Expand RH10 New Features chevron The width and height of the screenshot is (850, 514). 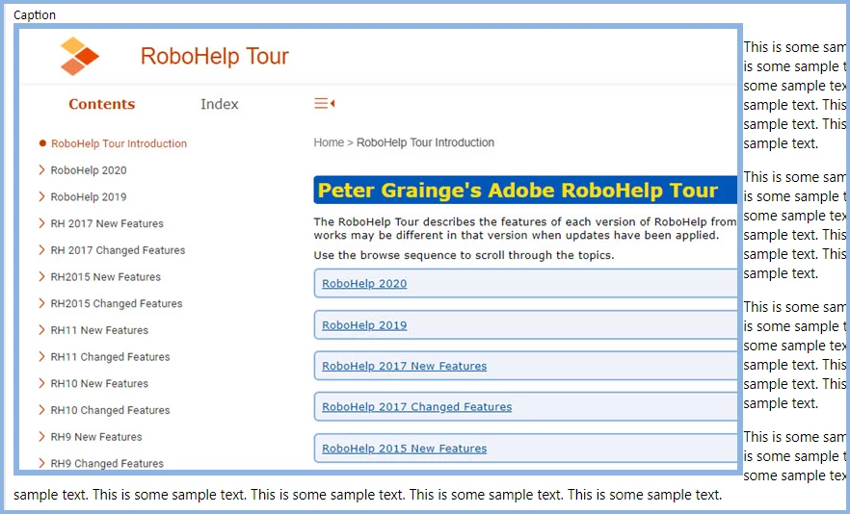(41, 383)
